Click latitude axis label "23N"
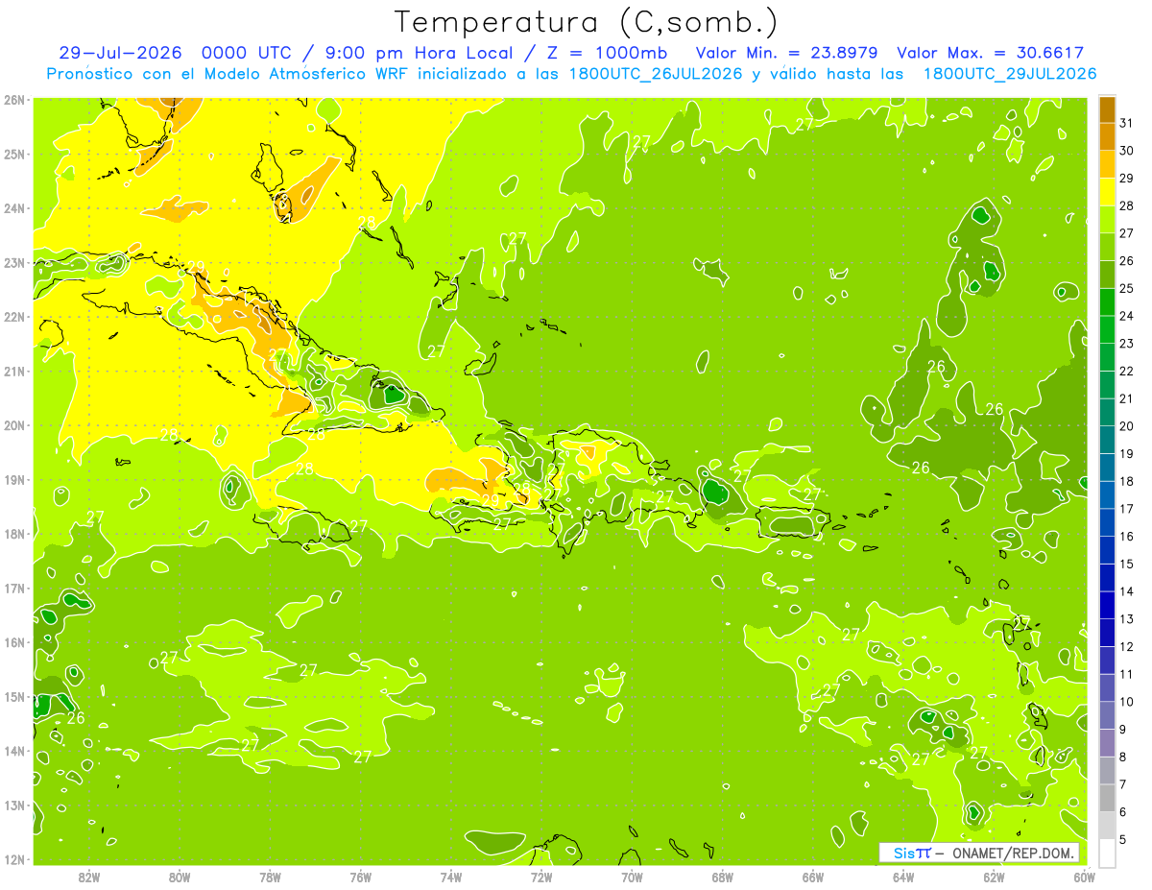 (x=13, y=262)
